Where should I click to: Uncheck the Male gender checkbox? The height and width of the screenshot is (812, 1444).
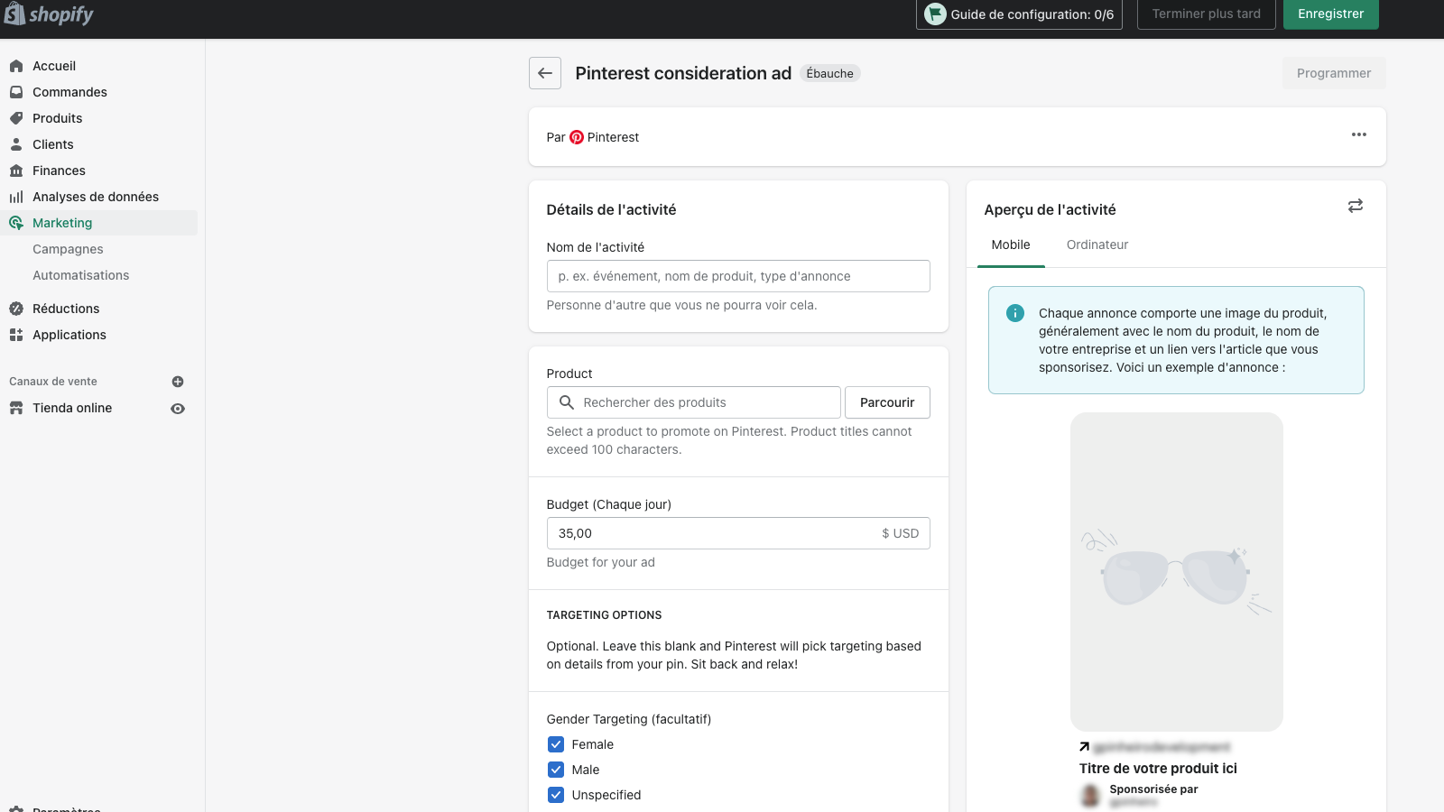click(556, 770)
